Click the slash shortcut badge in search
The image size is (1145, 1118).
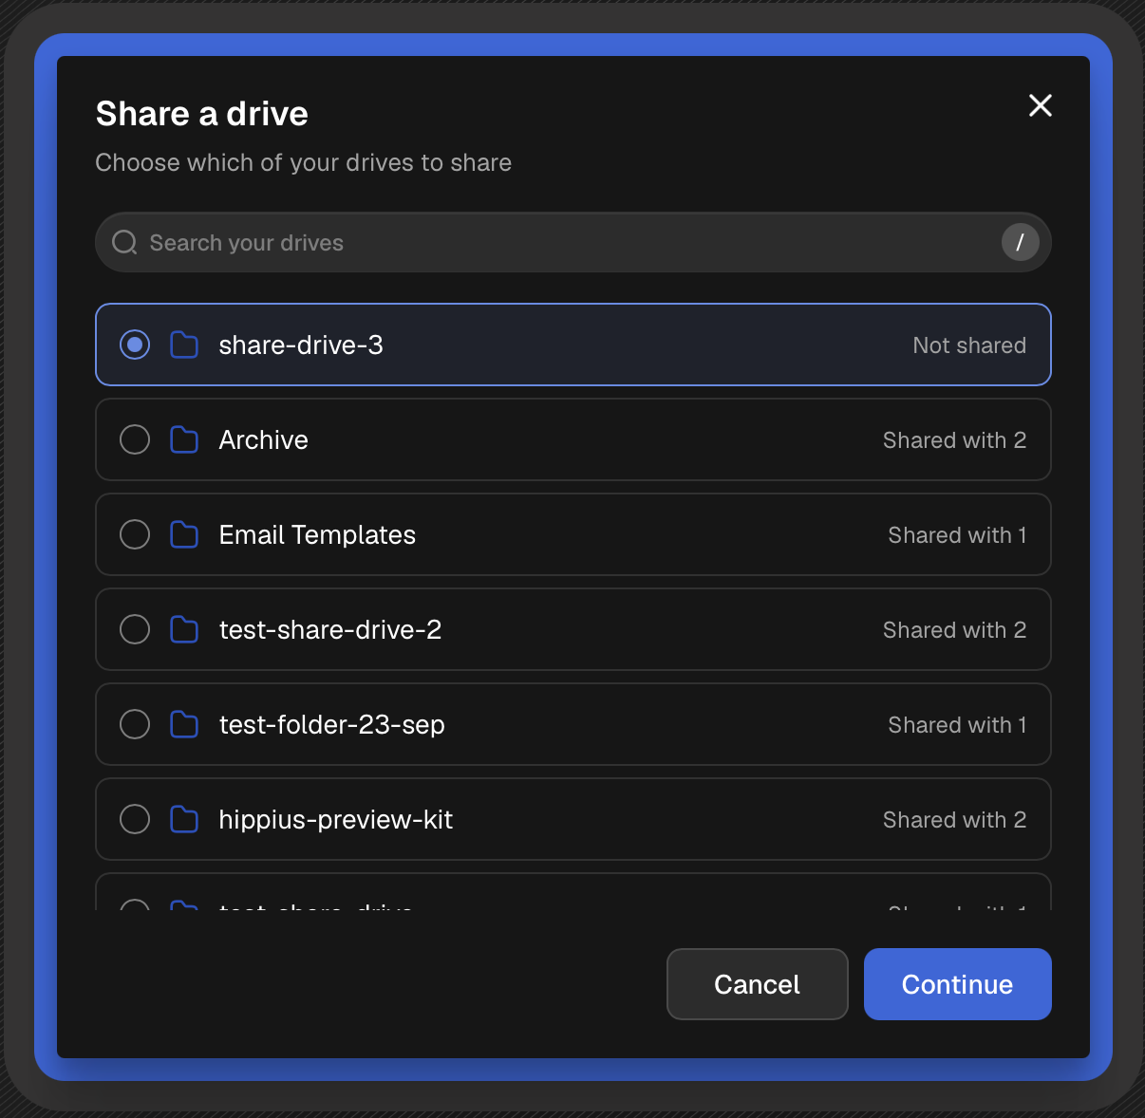click(1020, 242)
